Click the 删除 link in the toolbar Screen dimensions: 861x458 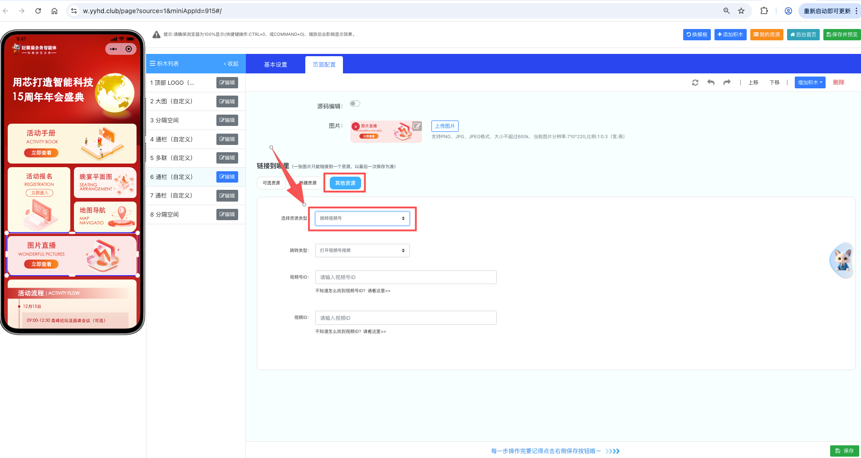(x=838, y=82)
